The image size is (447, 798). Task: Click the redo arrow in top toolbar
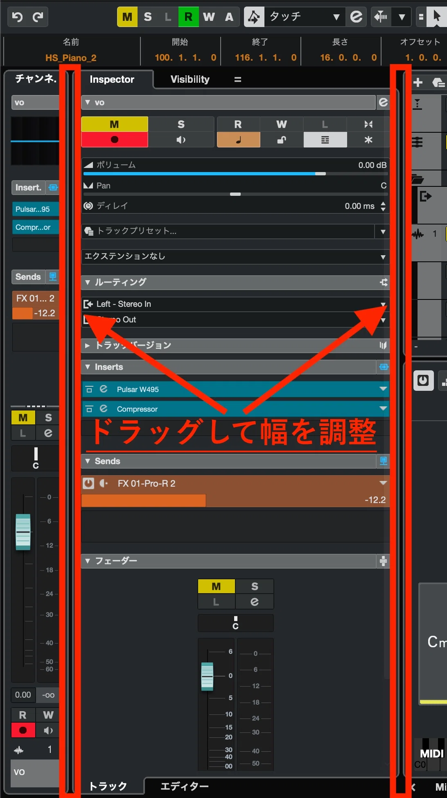tap(38, 17)
